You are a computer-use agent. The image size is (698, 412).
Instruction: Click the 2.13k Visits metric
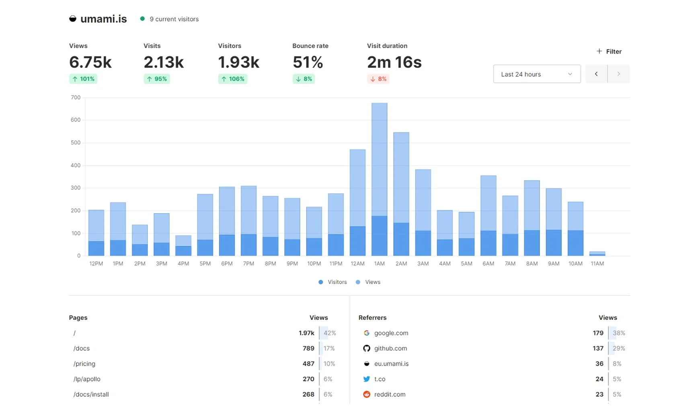(x=164, y=62)
